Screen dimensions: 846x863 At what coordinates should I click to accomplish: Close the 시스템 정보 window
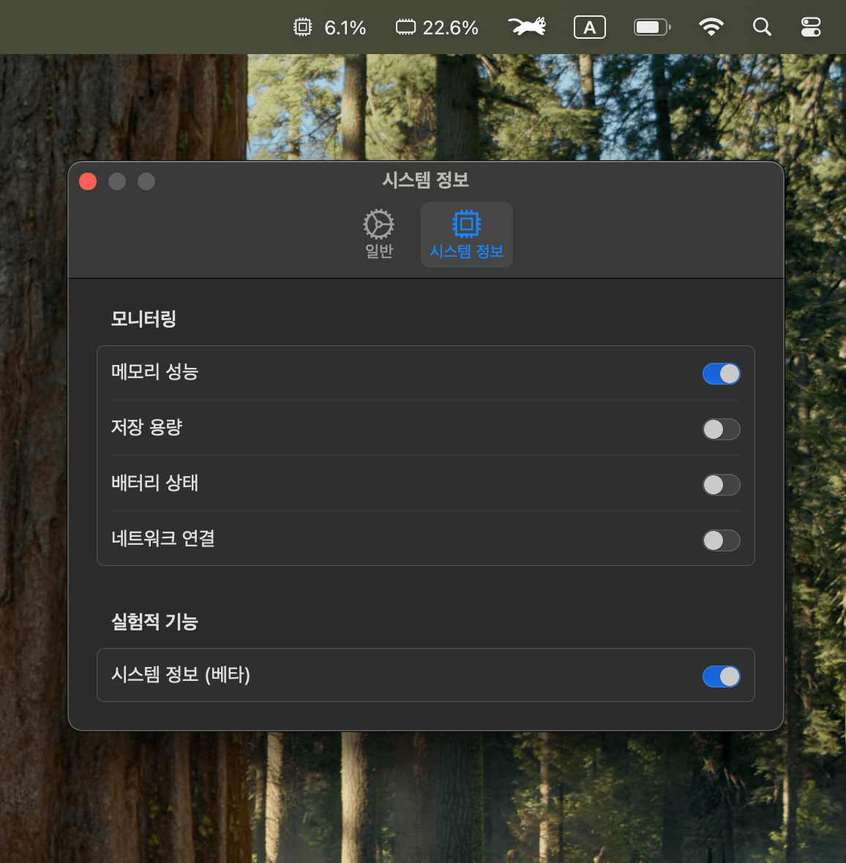[x=88, y=181]
